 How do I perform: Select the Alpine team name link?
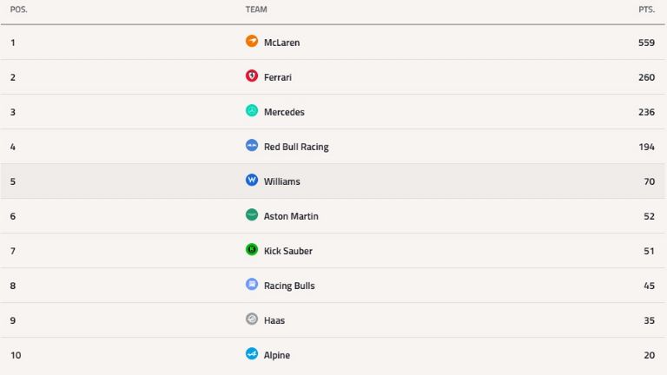pos(277,355)
